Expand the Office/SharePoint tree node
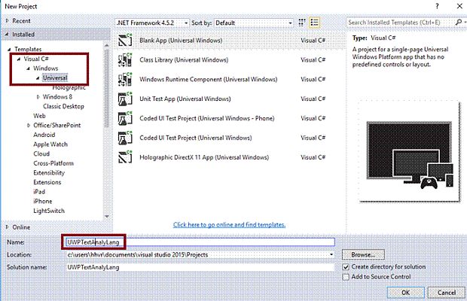Screen dimensions: 467x301 click(29, 126)
